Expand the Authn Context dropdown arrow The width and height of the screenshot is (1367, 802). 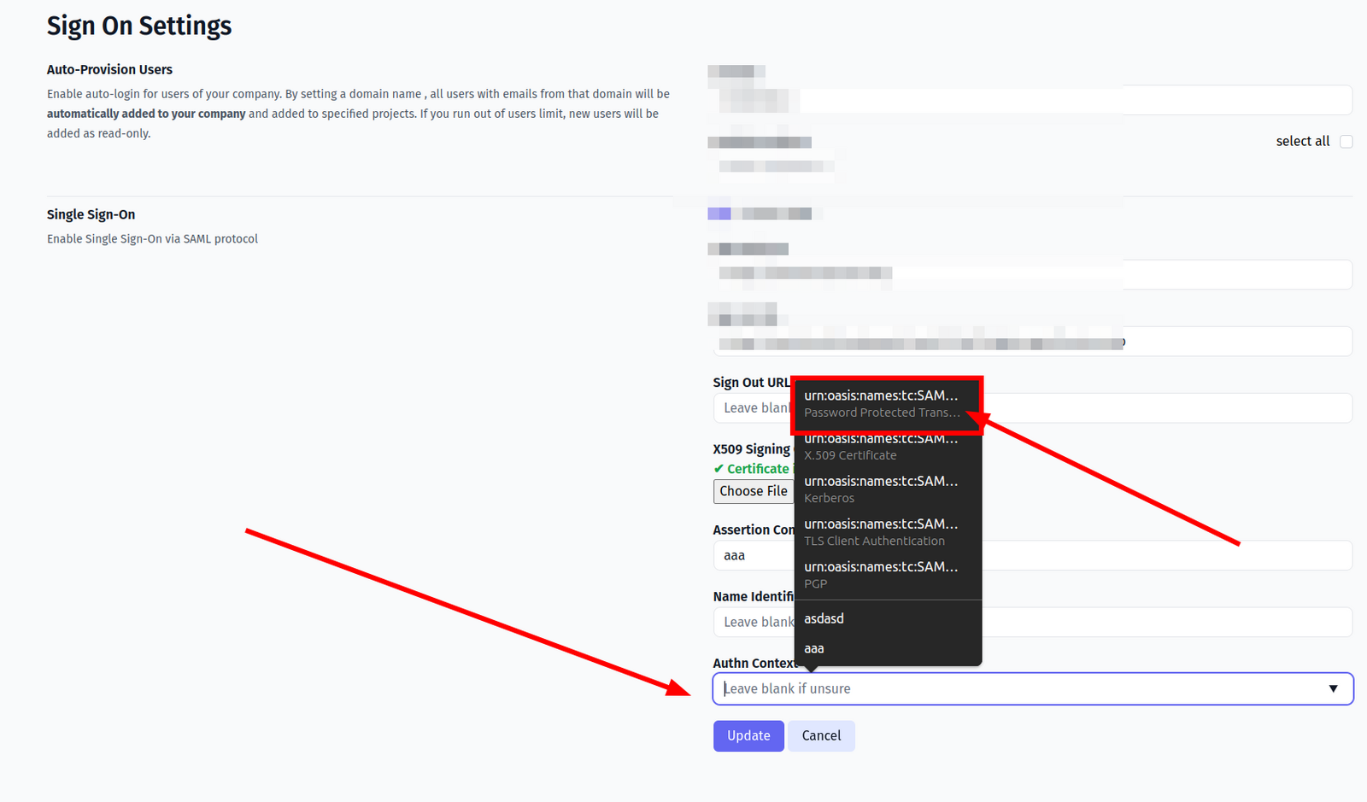[x=1333, y=688]
